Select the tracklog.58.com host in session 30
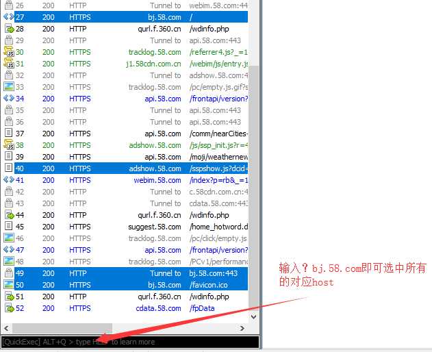 coord(155,52)
